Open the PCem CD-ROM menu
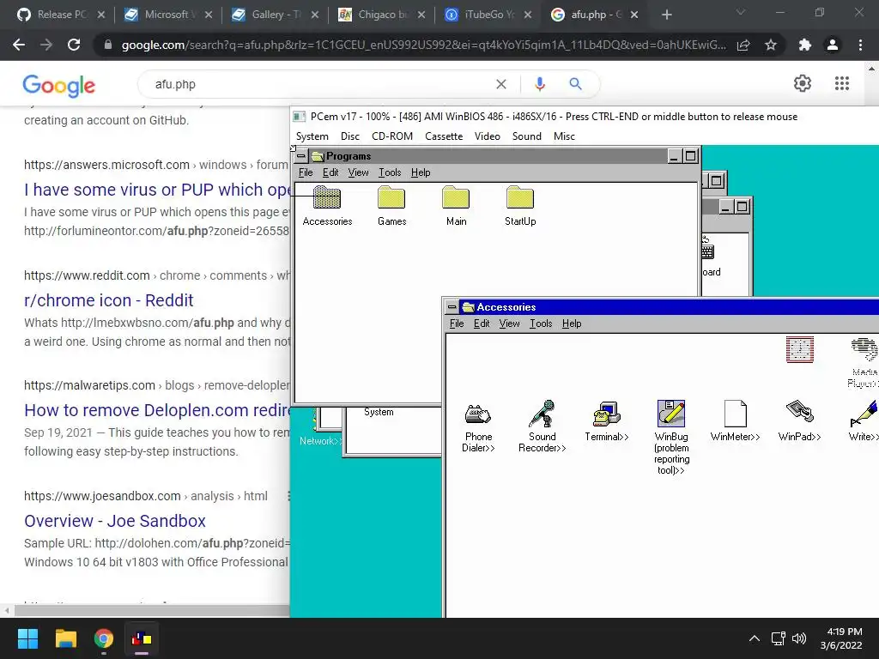 pyautogui.click(x=391, y=136)
